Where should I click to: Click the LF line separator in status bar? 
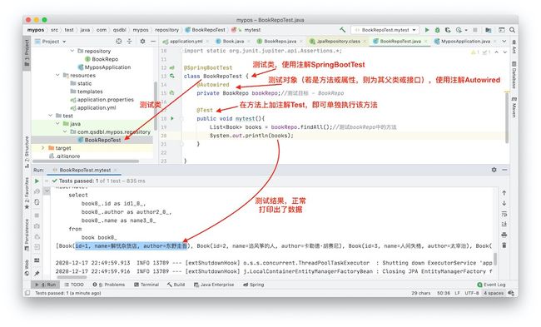pos(457,293)
